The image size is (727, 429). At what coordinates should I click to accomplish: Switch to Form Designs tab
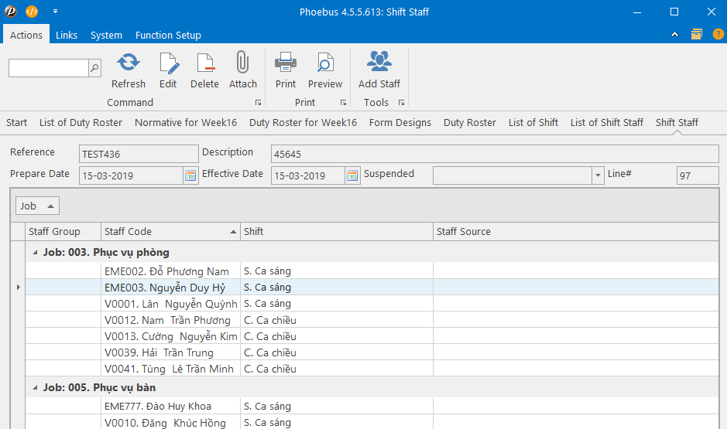[400, 123]
